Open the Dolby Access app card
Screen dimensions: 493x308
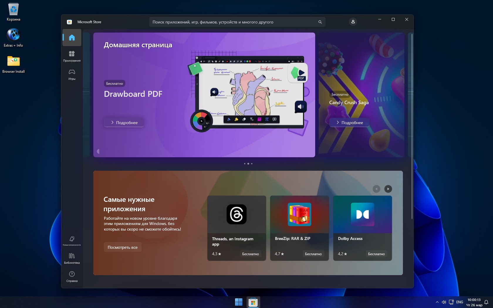tap(362, 228)
